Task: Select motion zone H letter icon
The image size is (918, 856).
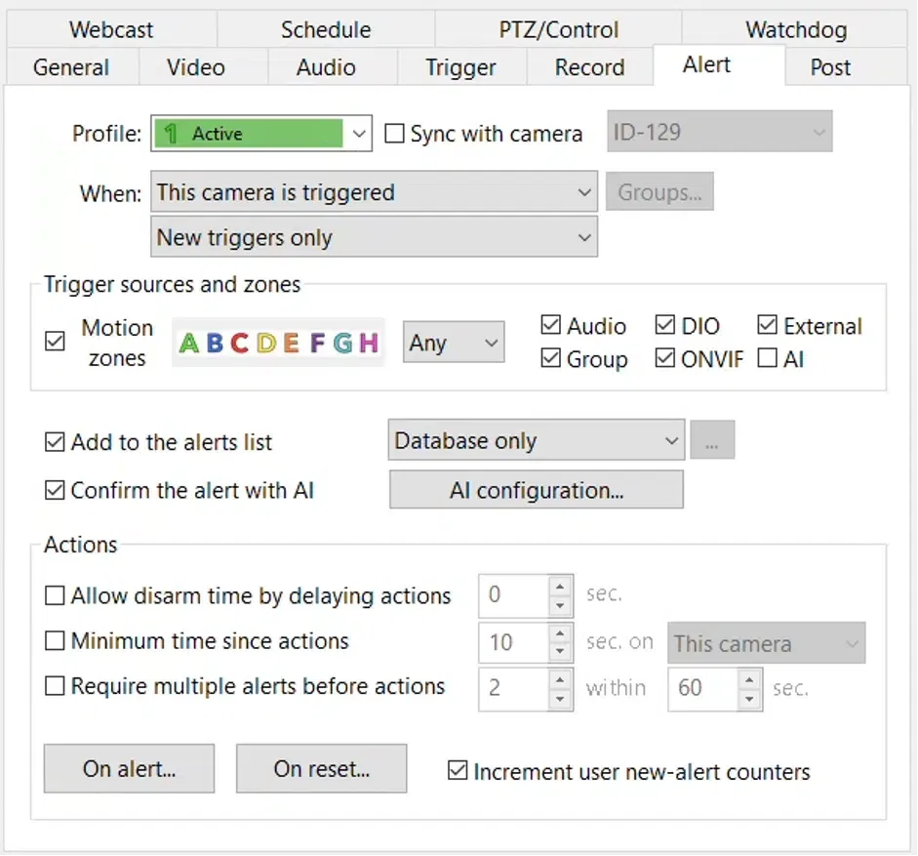Action: point(368,344)
